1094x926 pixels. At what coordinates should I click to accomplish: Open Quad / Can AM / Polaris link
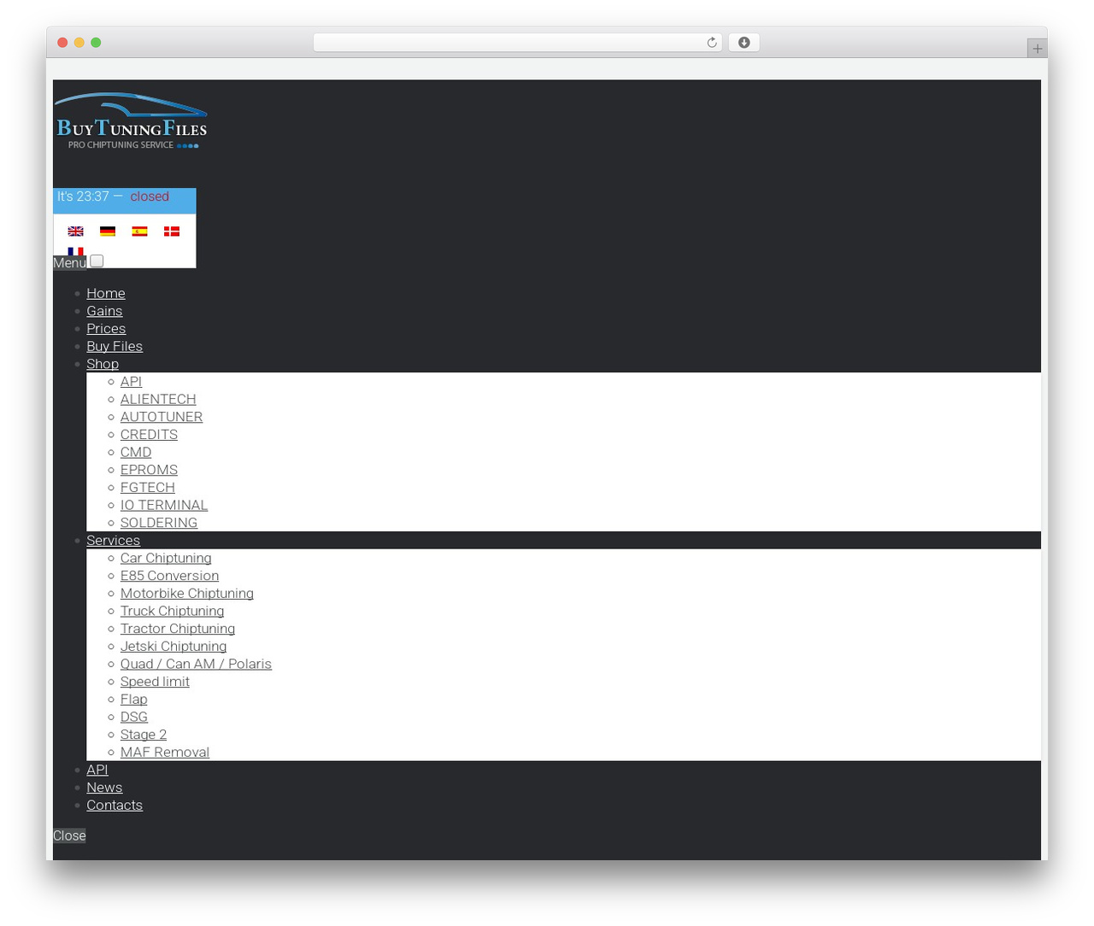click(196, 664)
